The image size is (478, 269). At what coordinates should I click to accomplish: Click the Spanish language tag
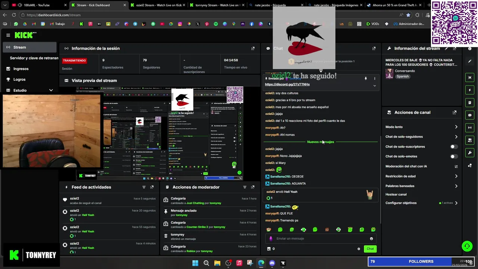pos(403,76)
